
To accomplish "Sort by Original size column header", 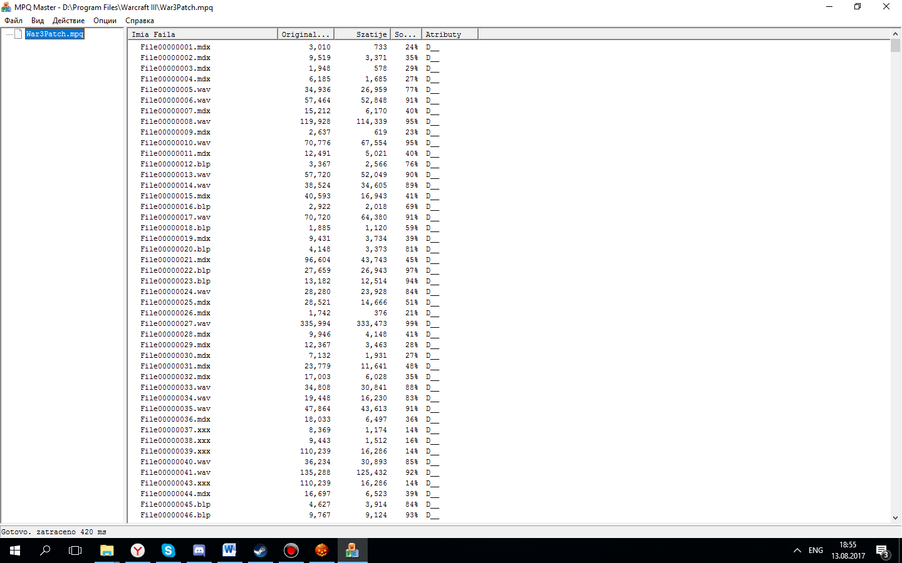I will click(306, 34).
